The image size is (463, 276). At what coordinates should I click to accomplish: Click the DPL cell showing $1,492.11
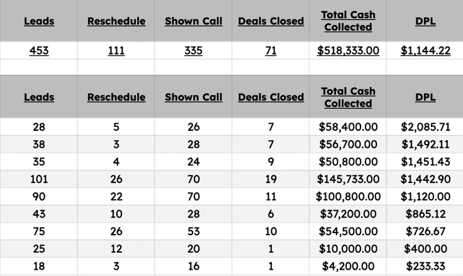(425, 145)
